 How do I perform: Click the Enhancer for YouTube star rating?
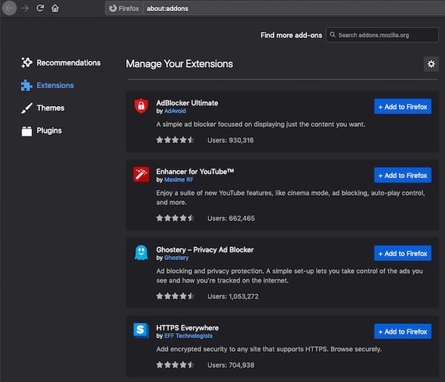[175, 218]
